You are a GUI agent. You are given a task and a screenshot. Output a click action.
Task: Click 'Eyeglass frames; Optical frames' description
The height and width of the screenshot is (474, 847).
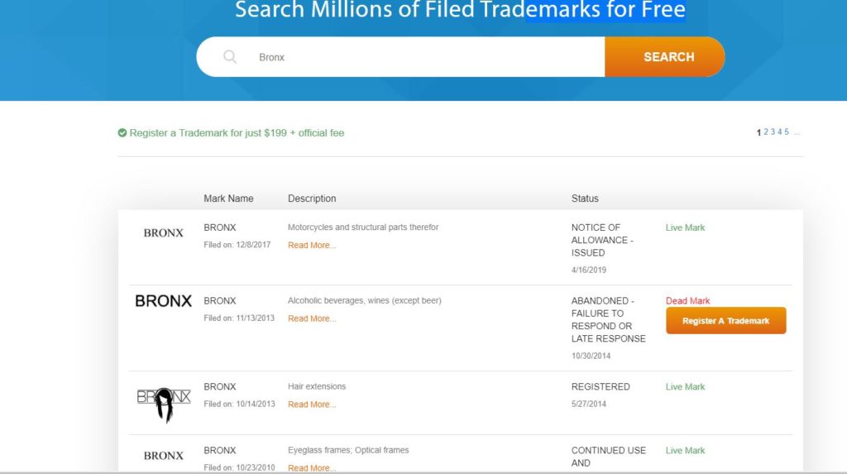pyautogui.click(x=348, y=450)
